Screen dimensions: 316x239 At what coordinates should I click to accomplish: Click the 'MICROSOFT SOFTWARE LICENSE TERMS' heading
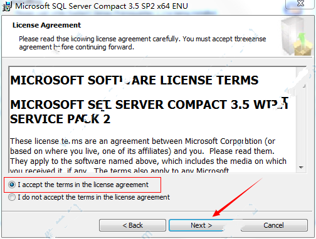134,80
